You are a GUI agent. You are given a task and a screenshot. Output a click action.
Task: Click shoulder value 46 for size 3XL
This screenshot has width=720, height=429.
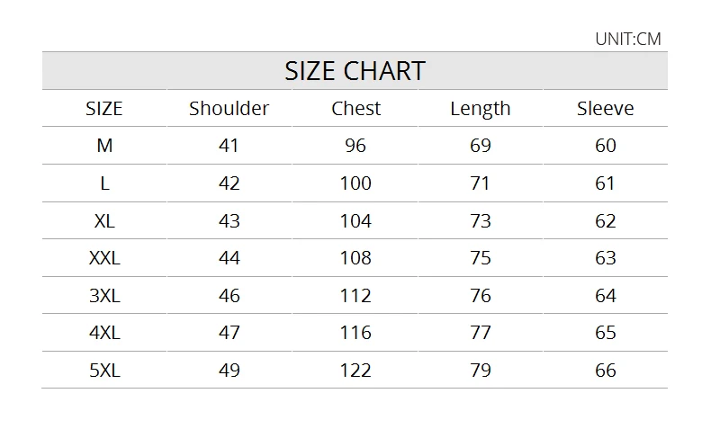(229, 296)
